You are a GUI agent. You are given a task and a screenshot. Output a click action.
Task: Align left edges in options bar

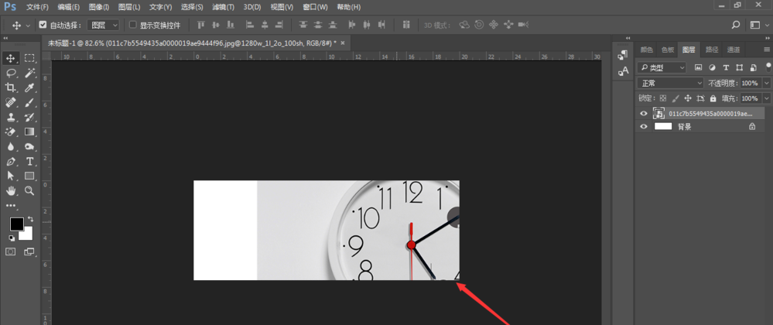point(249,25)
